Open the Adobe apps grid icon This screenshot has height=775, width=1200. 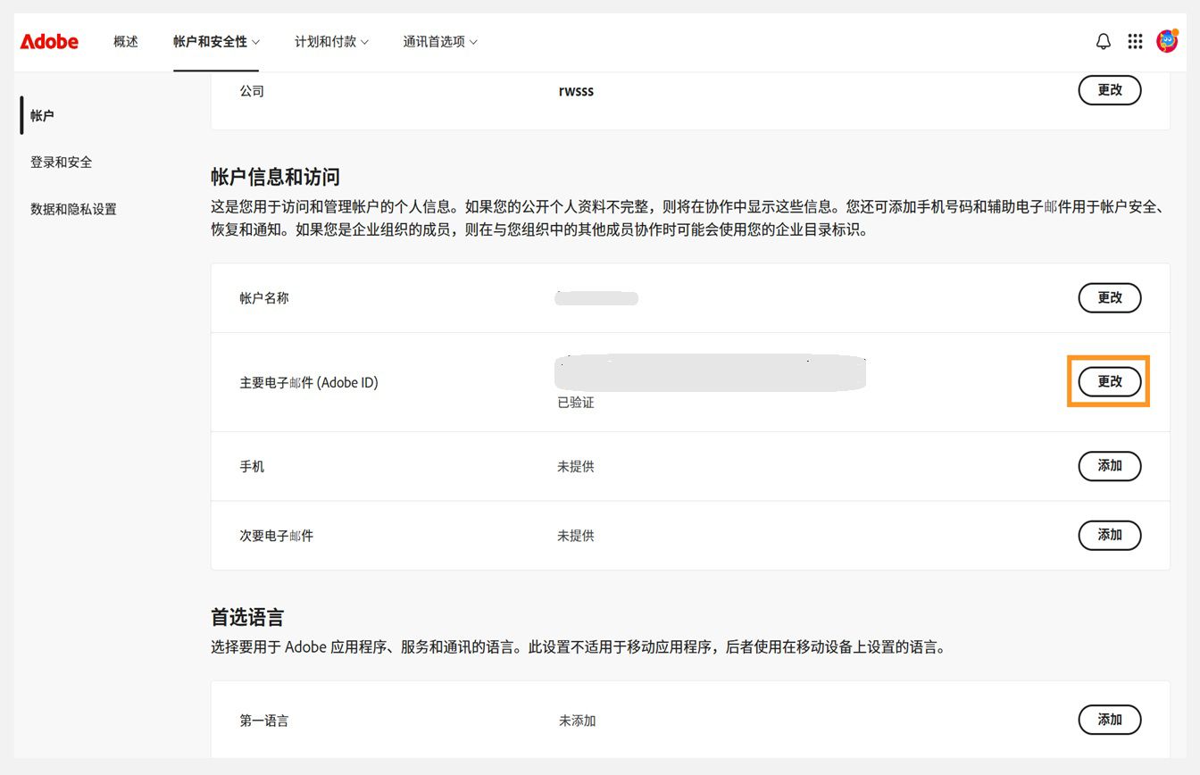point(1135,41)
